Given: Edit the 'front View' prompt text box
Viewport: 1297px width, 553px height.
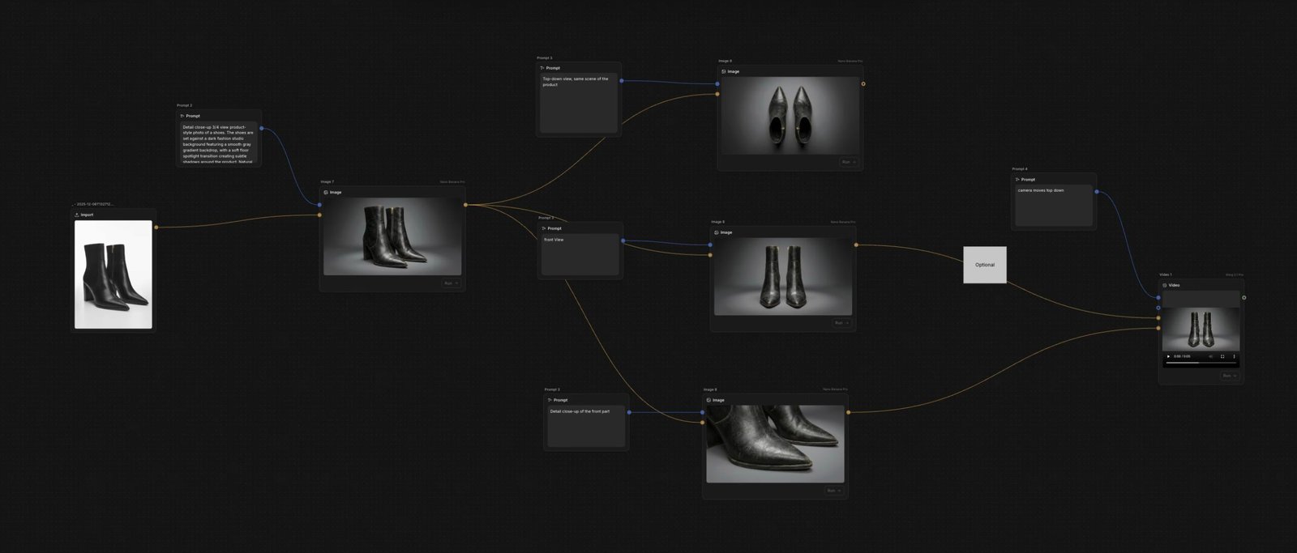Looking at the screenshot, I should click(x=580, y=254).
